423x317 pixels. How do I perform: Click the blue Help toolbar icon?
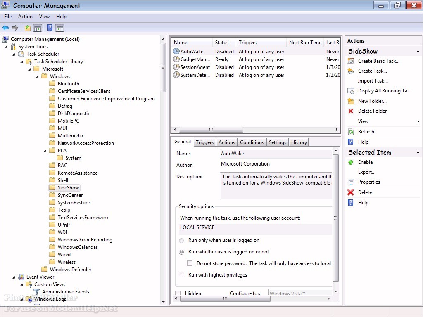click(50, 28)
